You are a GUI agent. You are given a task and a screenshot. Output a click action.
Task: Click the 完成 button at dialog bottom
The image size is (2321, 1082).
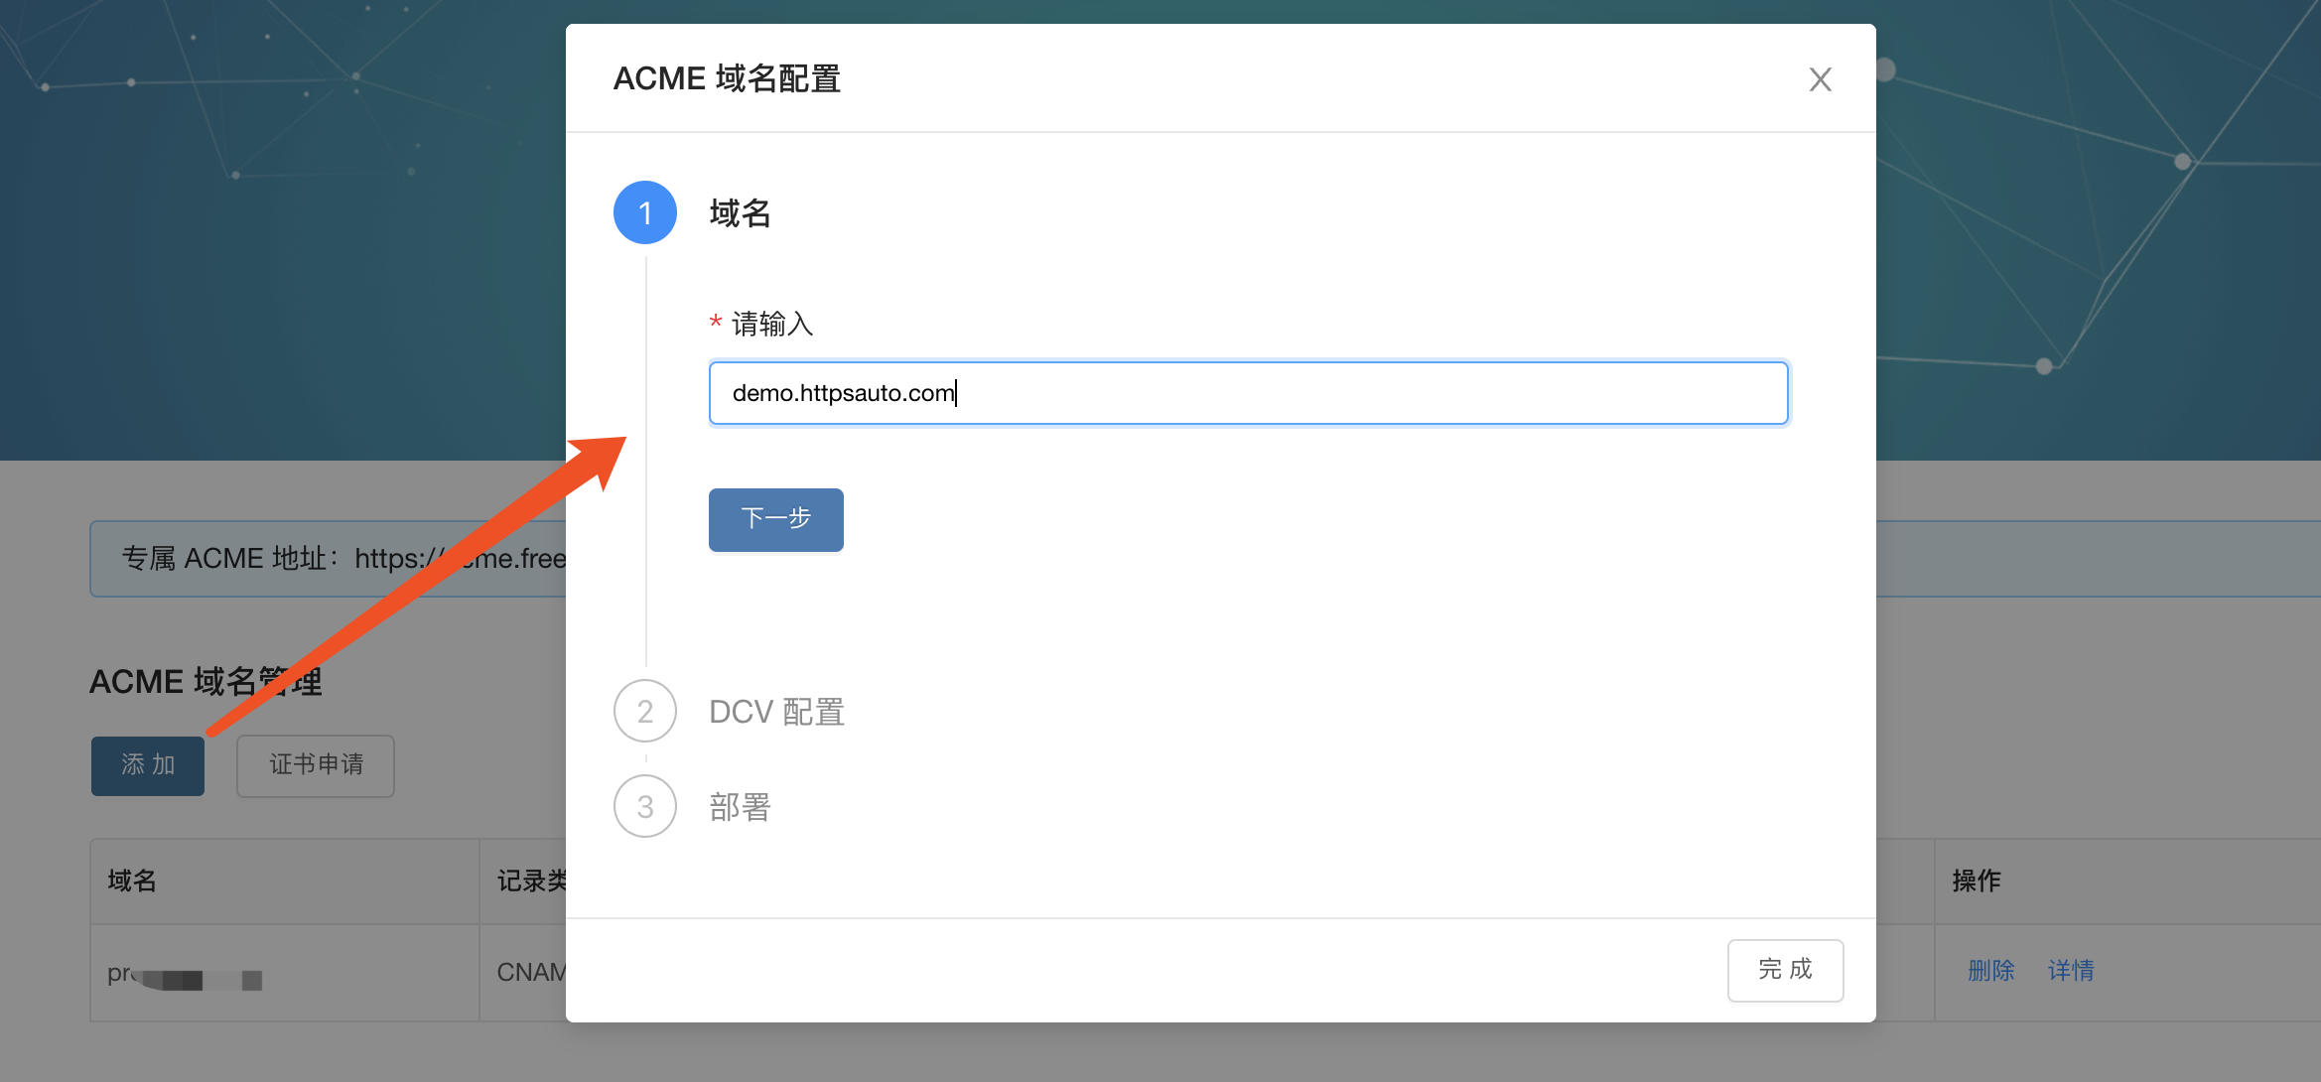(1784, 970)
